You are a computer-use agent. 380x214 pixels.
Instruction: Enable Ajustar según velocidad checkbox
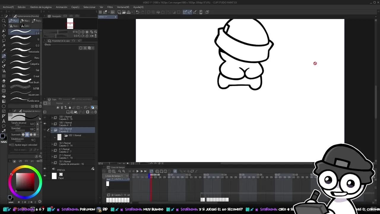[x=13, y=145]
